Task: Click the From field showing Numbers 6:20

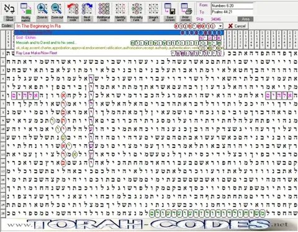Action: click(232, 6)
